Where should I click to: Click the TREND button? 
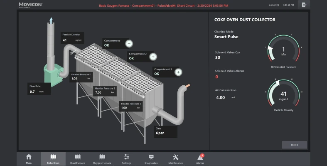pos(295,145)
